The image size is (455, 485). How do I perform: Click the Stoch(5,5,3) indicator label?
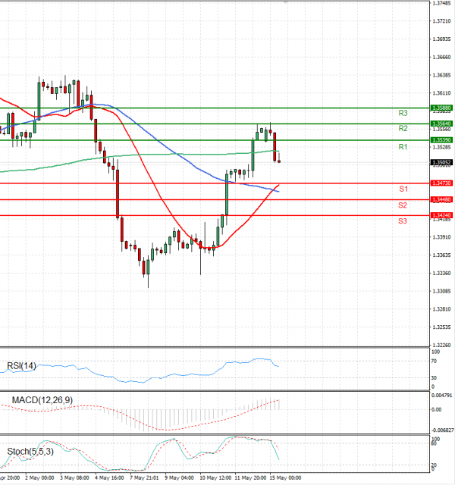(32, 452)
